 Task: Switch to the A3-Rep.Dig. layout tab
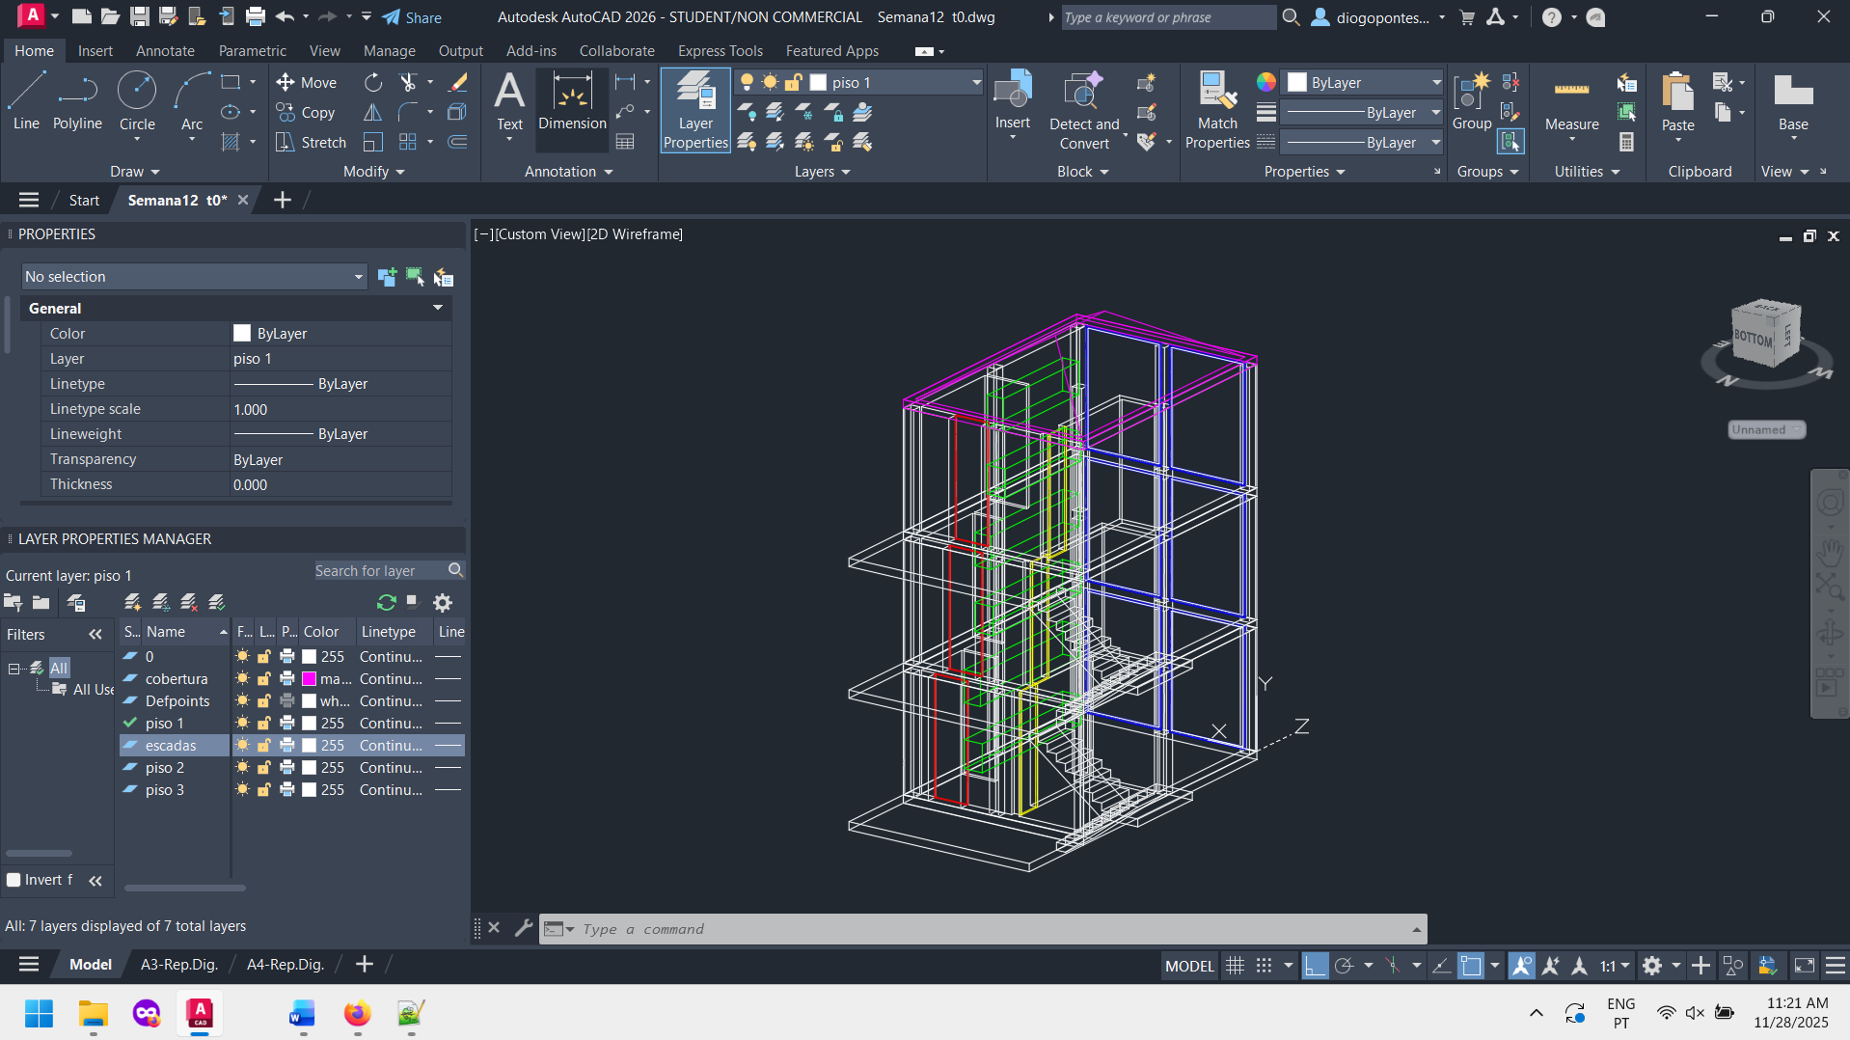pyautogui.click(x=179, y=964)
